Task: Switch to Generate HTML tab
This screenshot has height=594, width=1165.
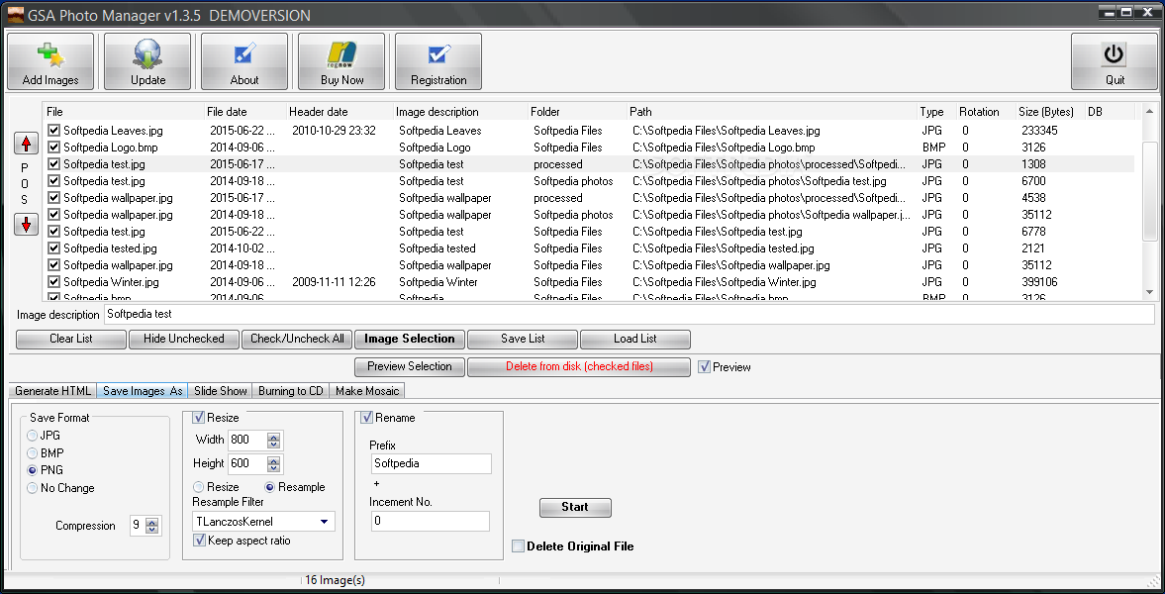Action: (x=52, y=390)
